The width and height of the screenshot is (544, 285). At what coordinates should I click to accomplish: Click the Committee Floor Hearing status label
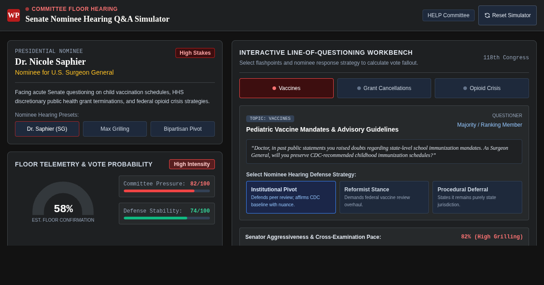pyautogui.click(x=75, y=9)
